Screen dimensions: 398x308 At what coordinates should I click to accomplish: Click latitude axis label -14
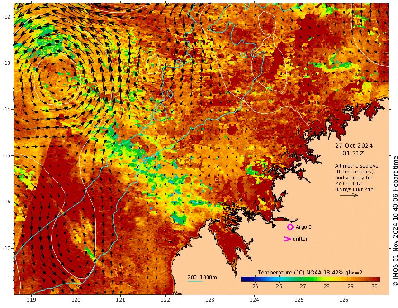click(x=7, y=109)
